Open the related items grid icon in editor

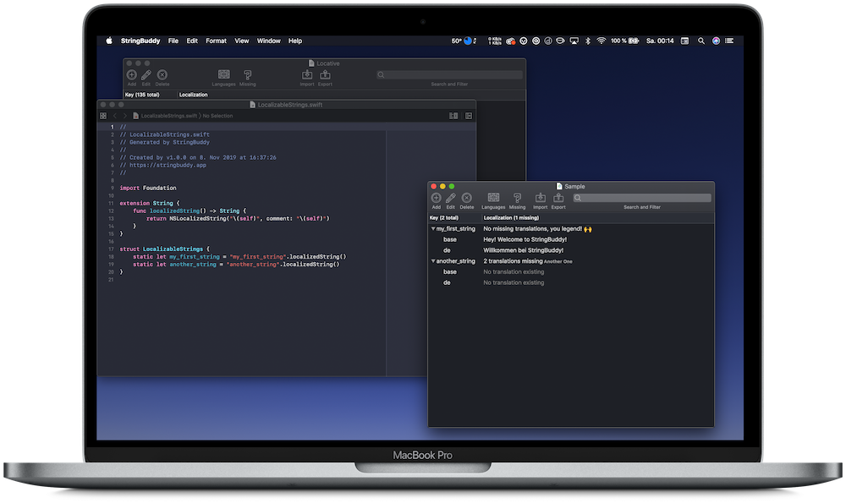pos(103,116)
